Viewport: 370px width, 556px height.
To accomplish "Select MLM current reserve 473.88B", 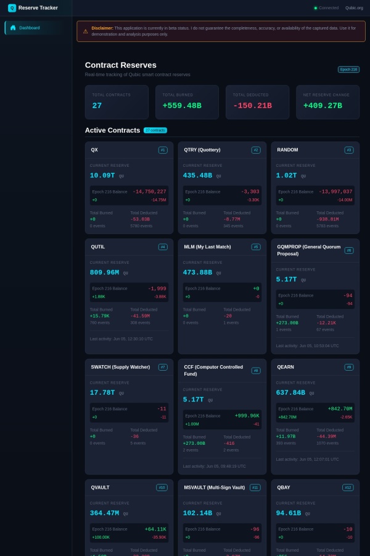I will (x=197, y=272).
